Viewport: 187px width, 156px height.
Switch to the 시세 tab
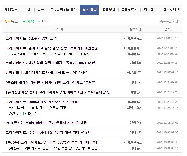(x=28, y=10)
